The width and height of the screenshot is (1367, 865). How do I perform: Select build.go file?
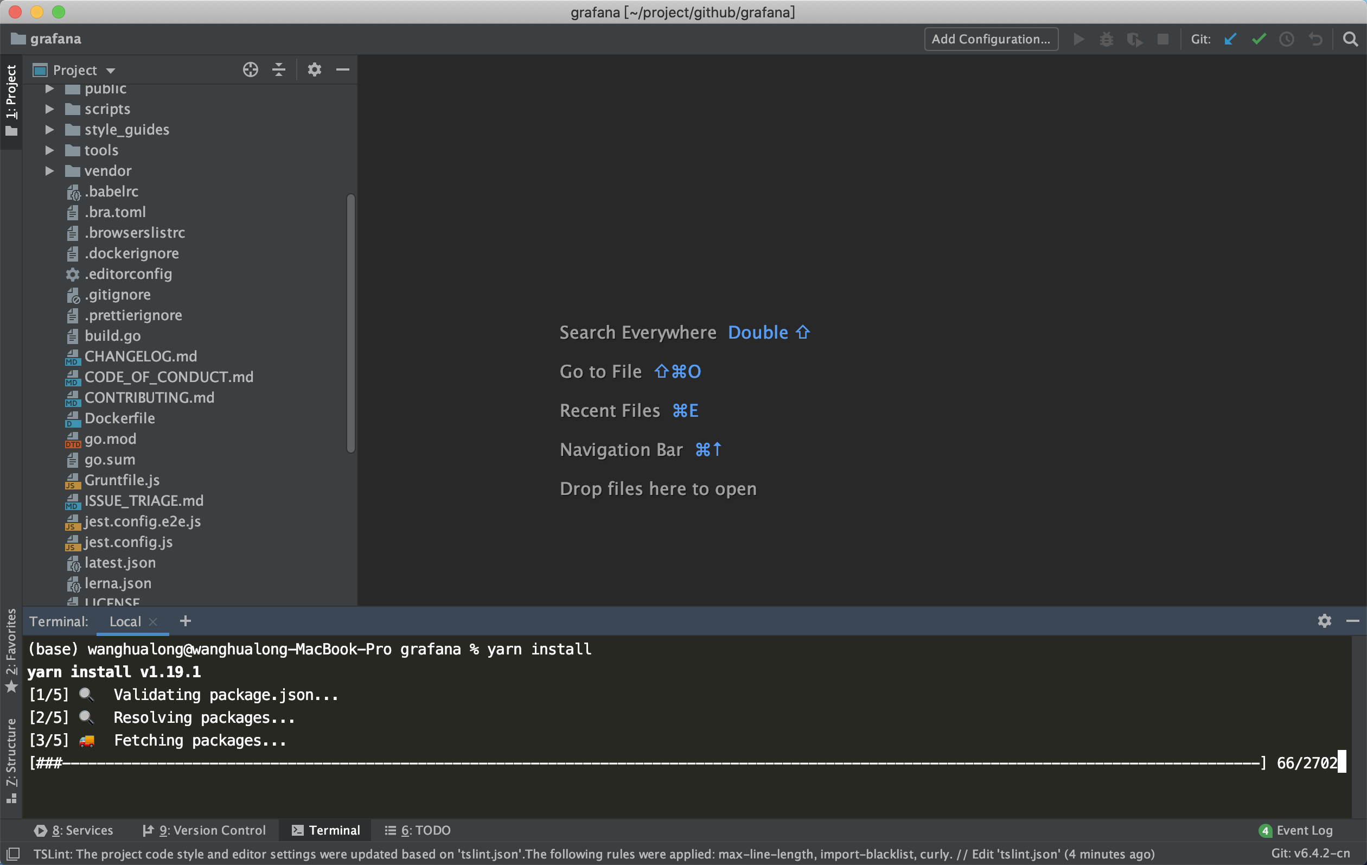(112, 336)
